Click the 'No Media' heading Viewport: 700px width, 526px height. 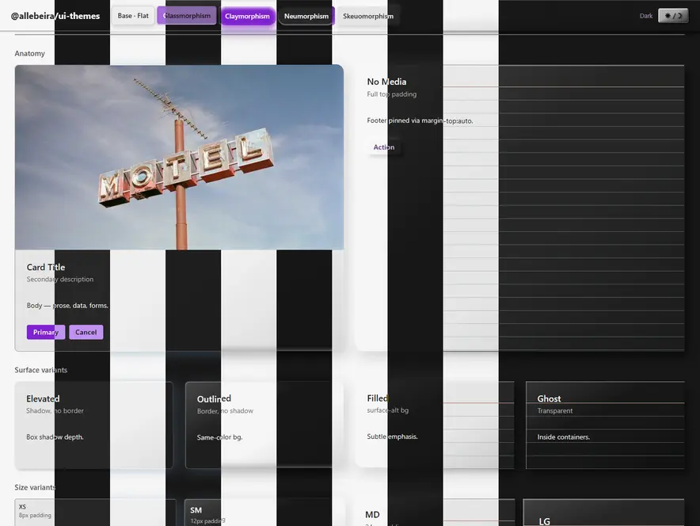click(386, 82)
